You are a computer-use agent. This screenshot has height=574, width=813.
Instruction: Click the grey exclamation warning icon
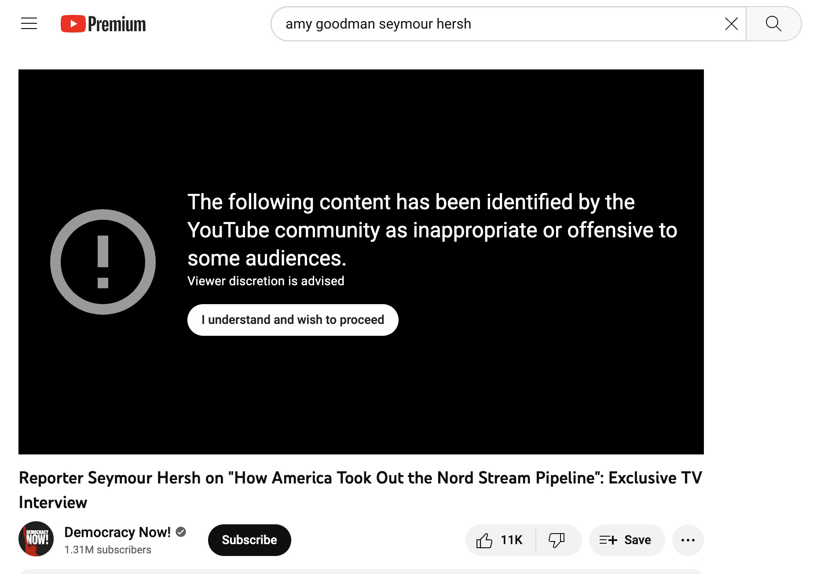click(103, 262)
